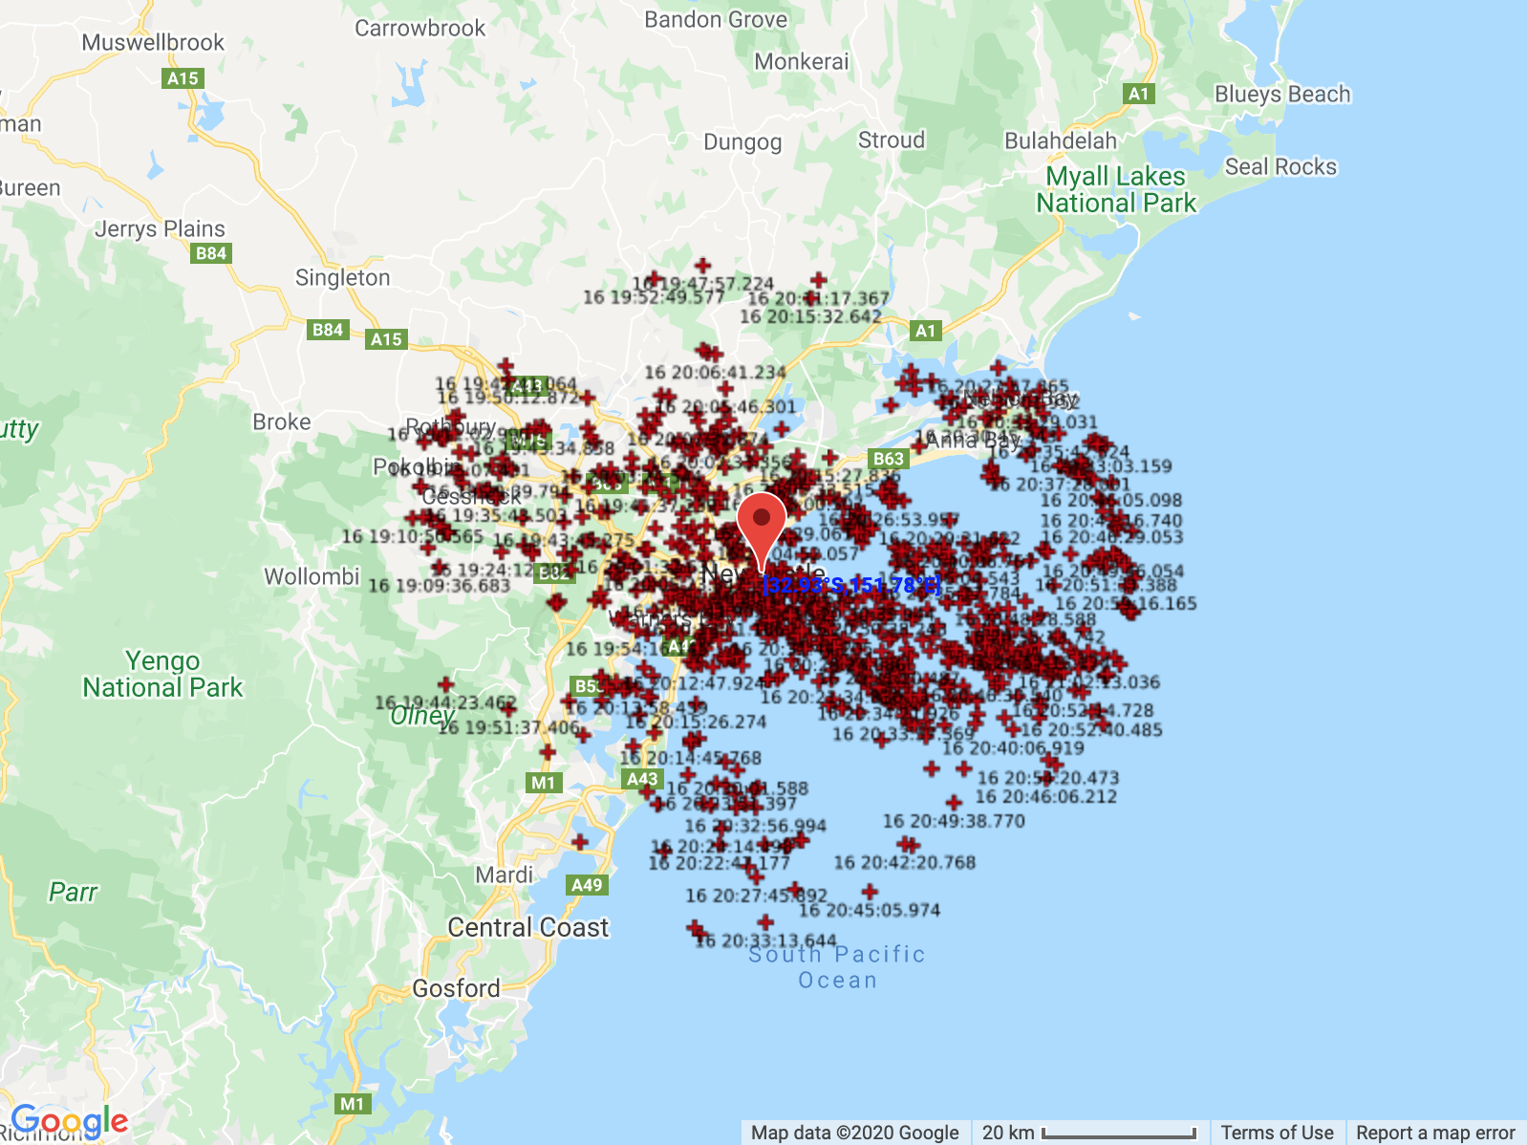Click the Muswellbrook town label
This screenshot has width=1527, height=1145.
click(x=153, y=42)
